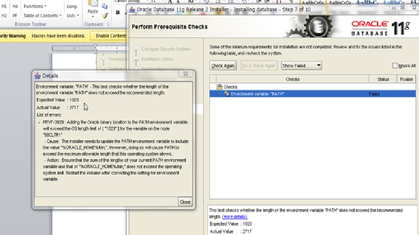The image size is (419, 235).
Task: Select the H4 heading toolbar item
Action: tap(15, 6)
